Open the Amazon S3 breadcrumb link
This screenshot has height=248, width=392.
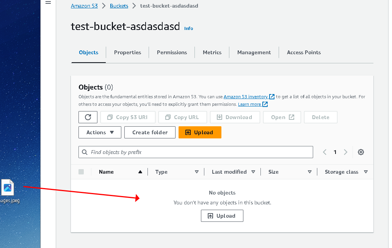click(x=84, y=6)
